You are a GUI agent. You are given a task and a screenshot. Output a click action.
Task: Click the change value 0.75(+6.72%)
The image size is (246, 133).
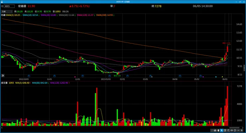79,6
